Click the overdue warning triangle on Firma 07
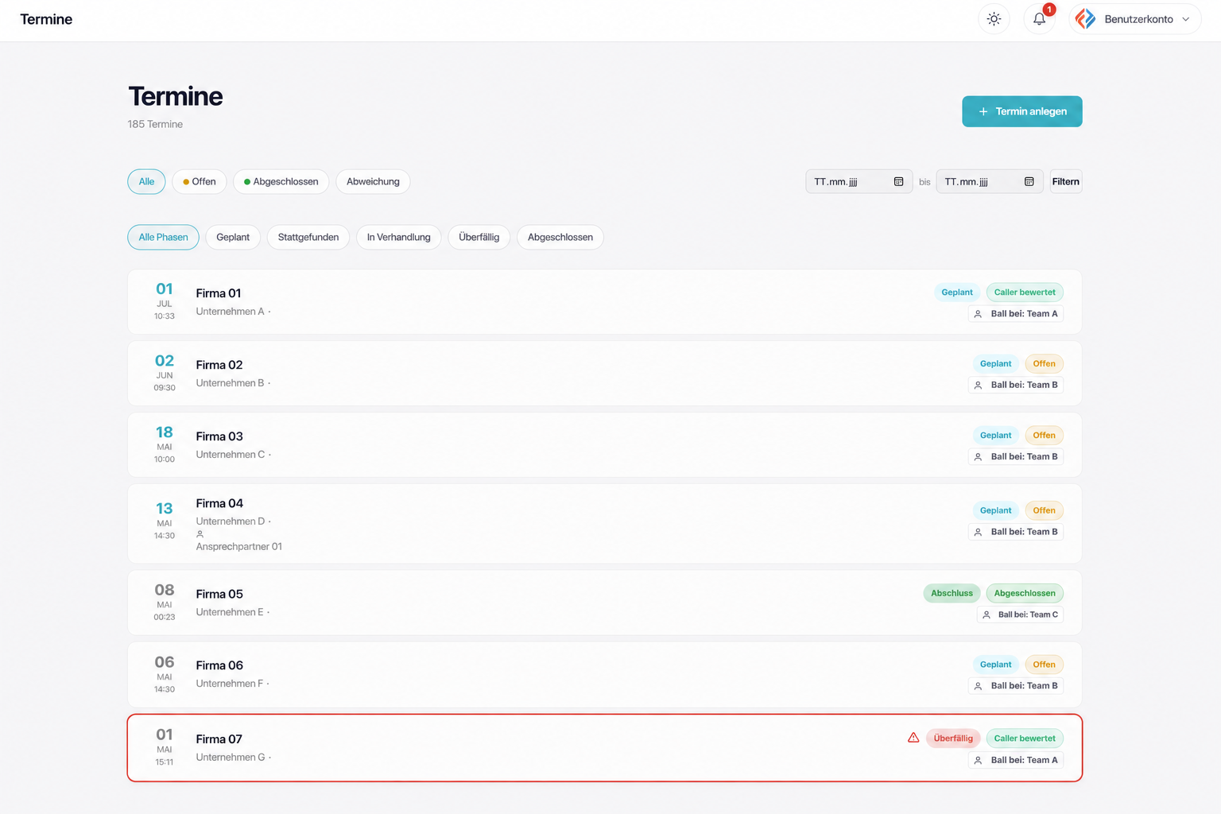The image size is (1221, 814). click(x=913, y=738)
